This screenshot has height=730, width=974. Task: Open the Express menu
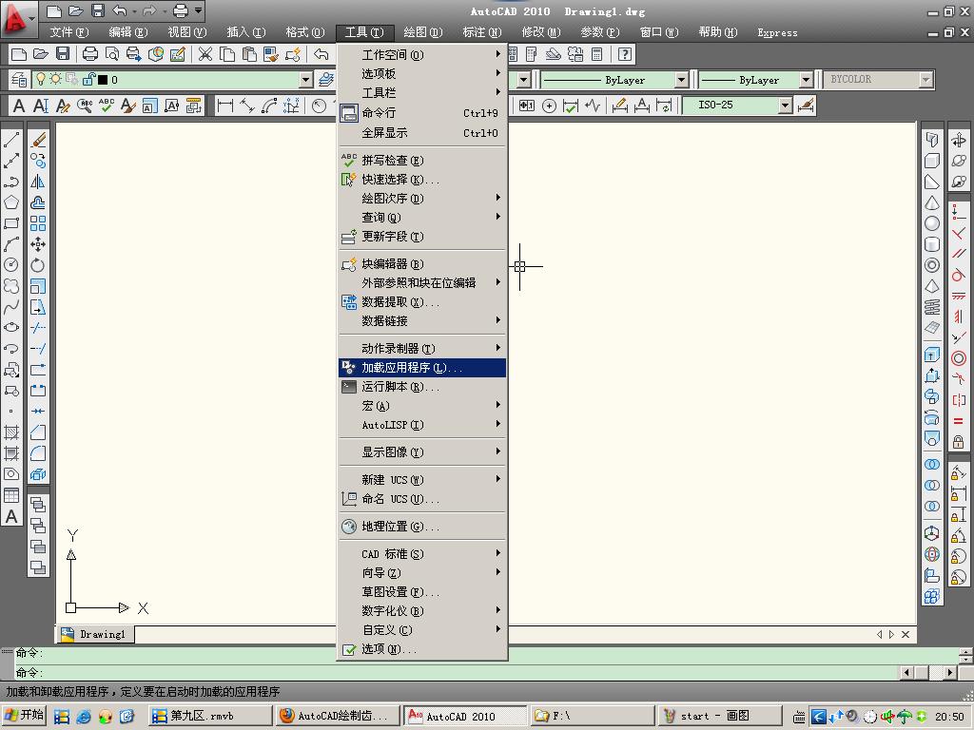click(777, 32)
